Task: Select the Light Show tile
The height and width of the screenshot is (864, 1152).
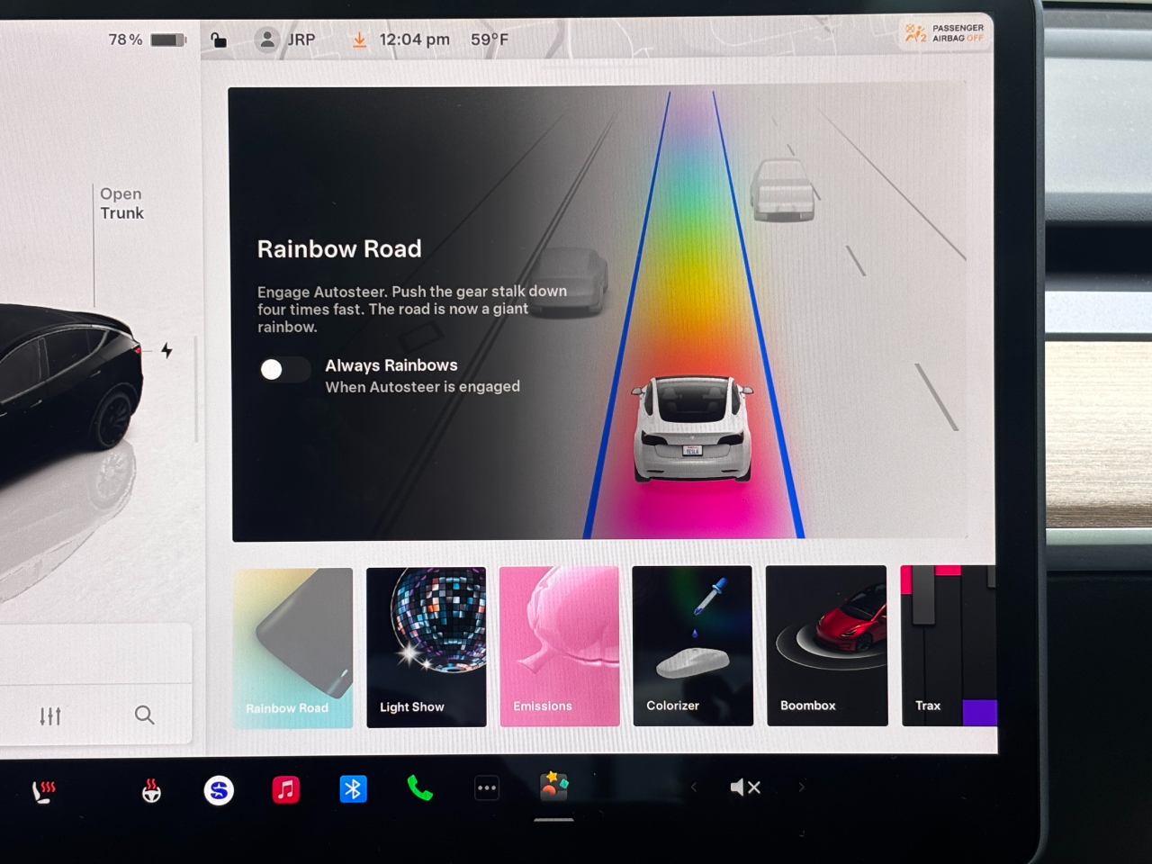Action: point(427,646)
